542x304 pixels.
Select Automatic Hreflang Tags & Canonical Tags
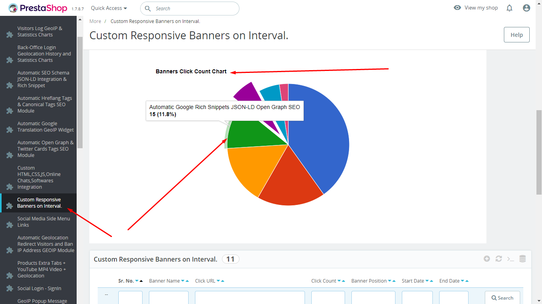pos(44,105)
